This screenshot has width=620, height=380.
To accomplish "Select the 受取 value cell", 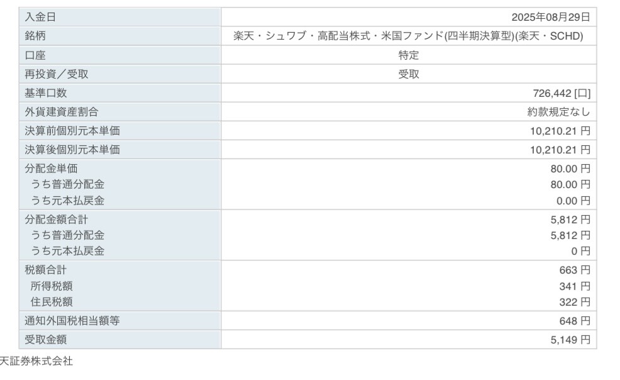I will (x=409, y=74).
